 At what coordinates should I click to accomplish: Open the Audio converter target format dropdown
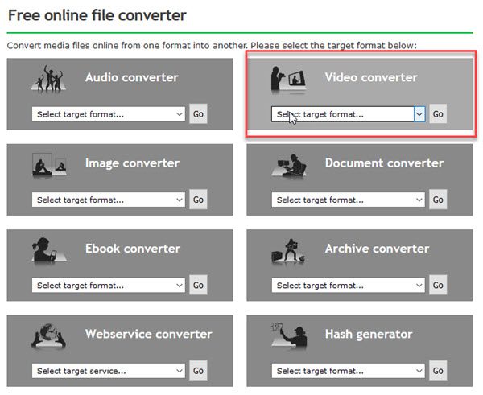click(109, 114)
